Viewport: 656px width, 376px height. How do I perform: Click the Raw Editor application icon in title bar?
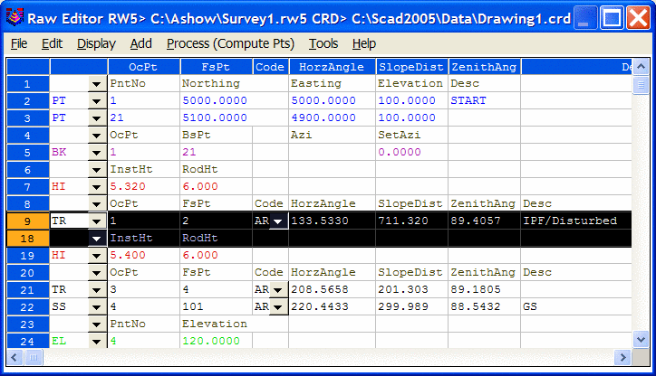tap(14, 17)
